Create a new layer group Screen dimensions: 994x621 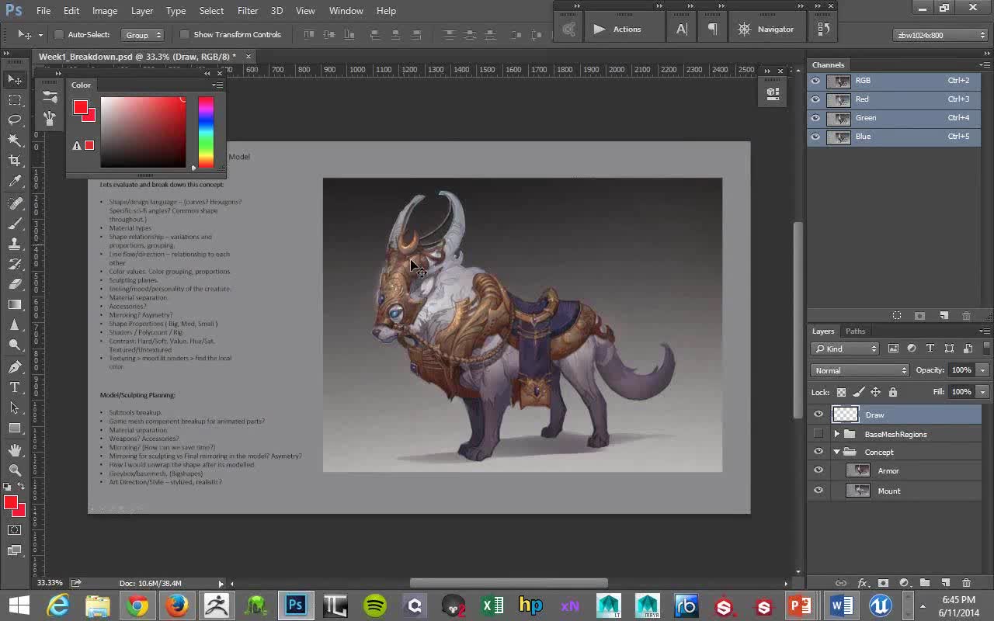click(925, 583)
